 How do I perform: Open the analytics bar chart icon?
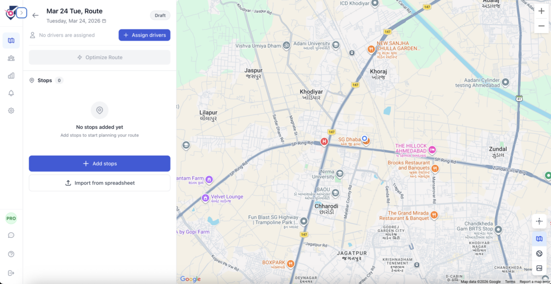(x=11, y=76)
